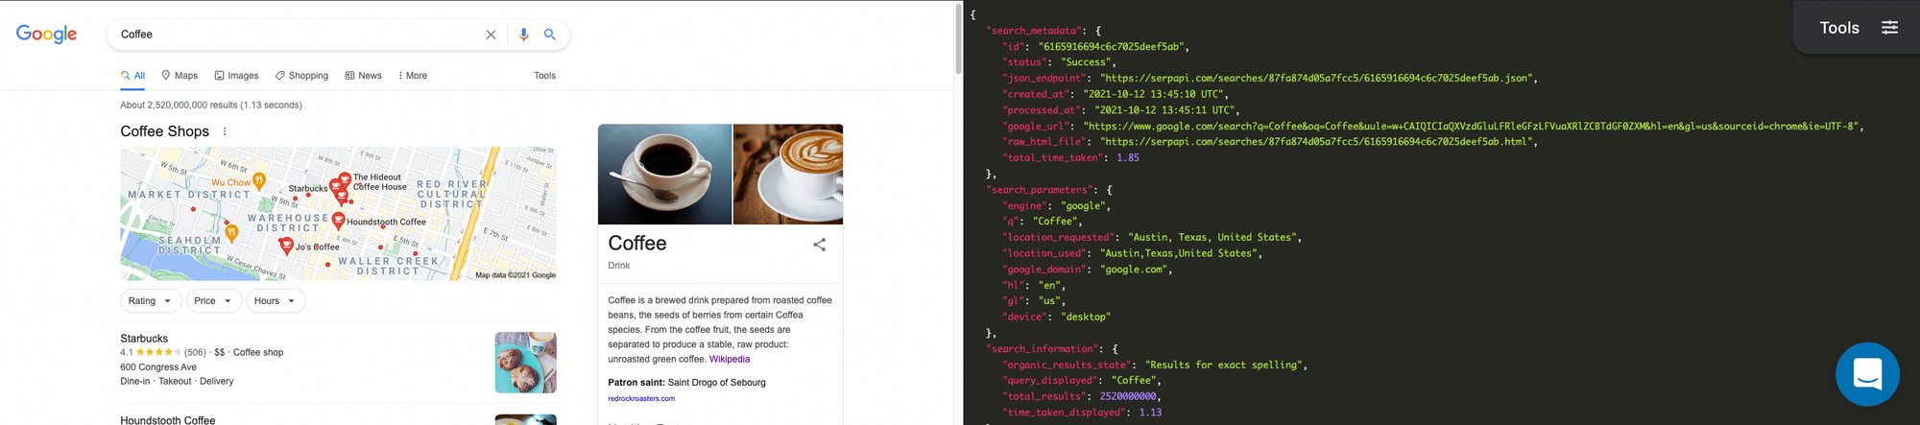The width and height of the screenshot is (1920, 425).
Task: Open the Google search Tools link
Action: [x=544, y=76]
